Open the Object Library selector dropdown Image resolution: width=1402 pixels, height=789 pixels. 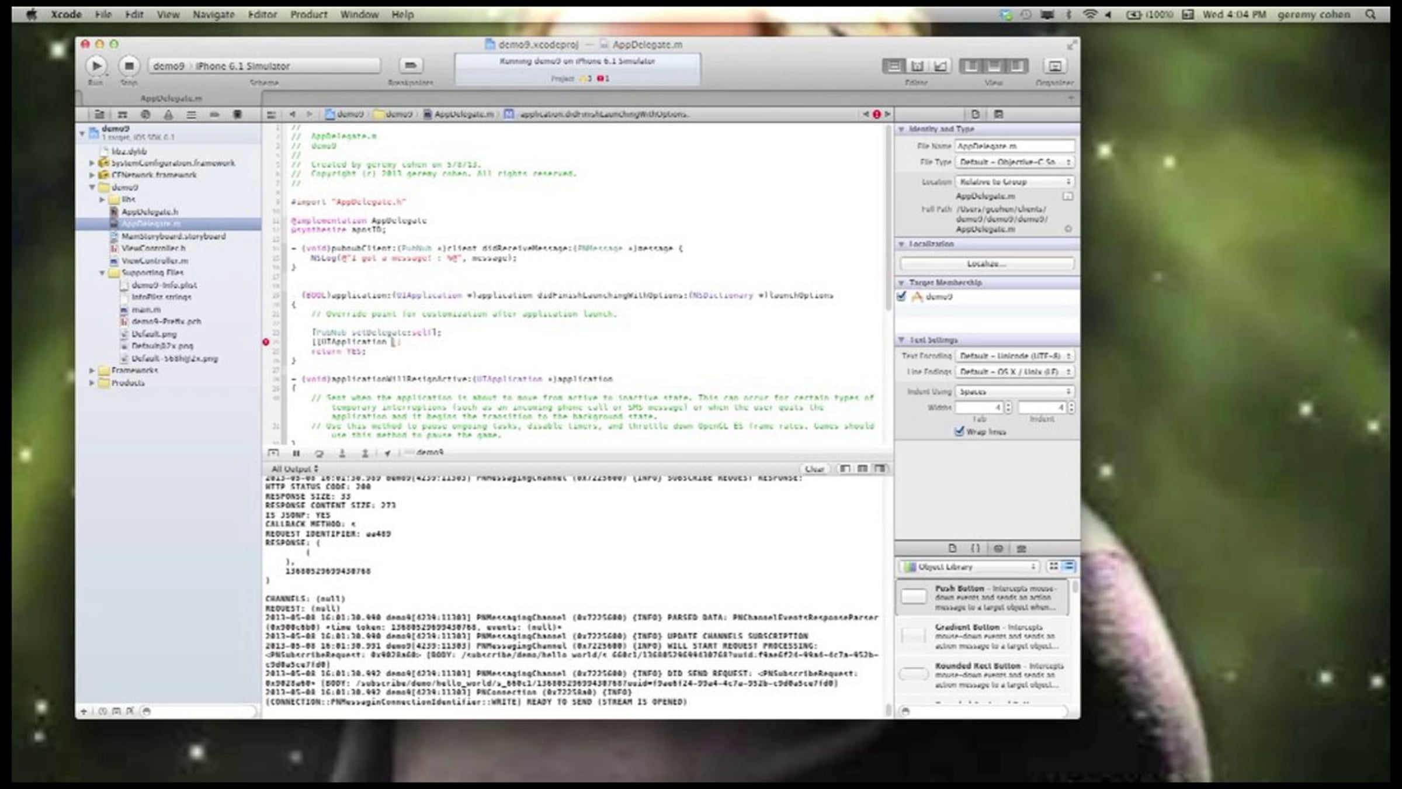coord(969,566)
